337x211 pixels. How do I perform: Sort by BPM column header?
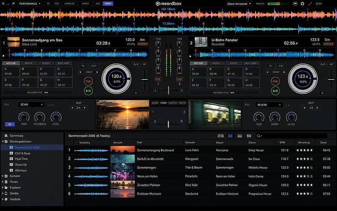pos(282,142)
